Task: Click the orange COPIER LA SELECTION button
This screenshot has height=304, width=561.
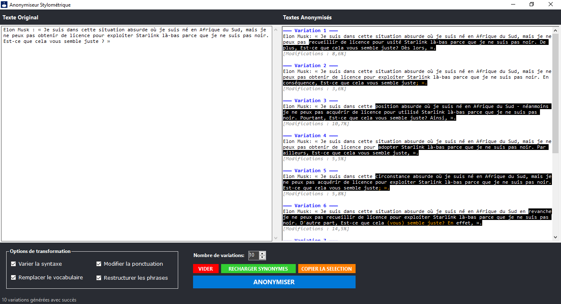Action: [326, 269]
